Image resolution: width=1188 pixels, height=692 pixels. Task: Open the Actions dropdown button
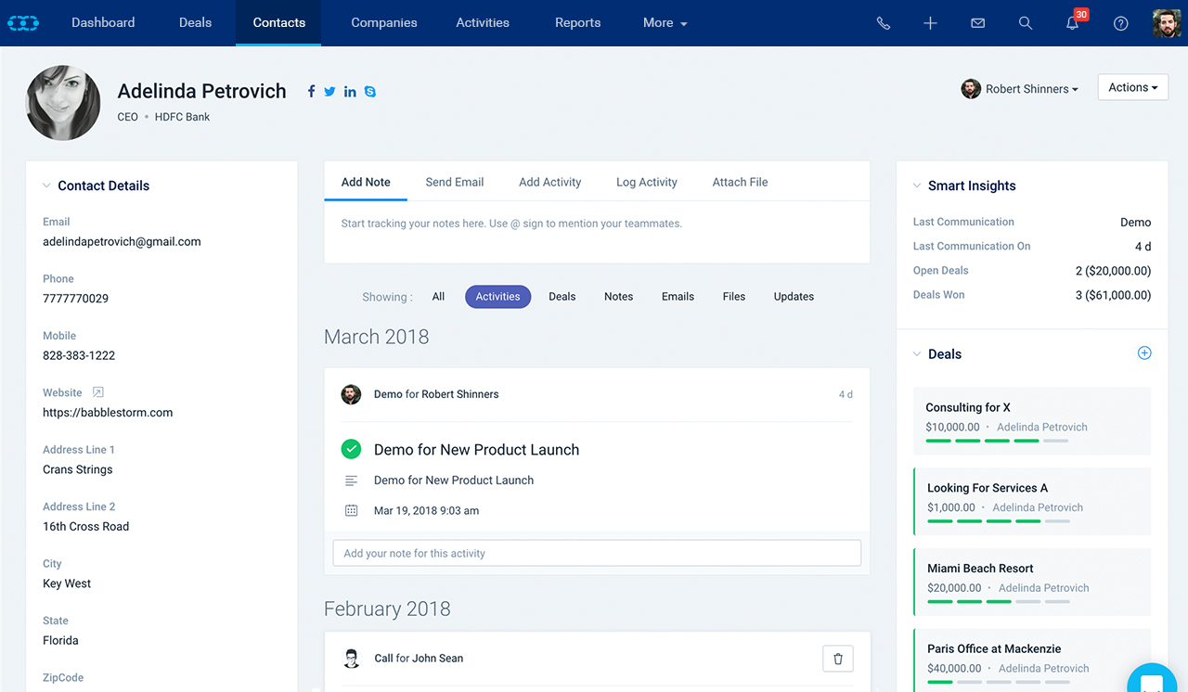click(x=1132, y=87)
